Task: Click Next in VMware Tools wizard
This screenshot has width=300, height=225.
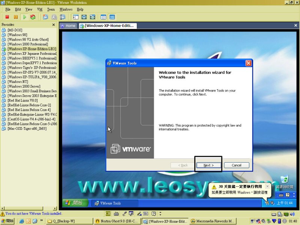Action: coord(208,165)
